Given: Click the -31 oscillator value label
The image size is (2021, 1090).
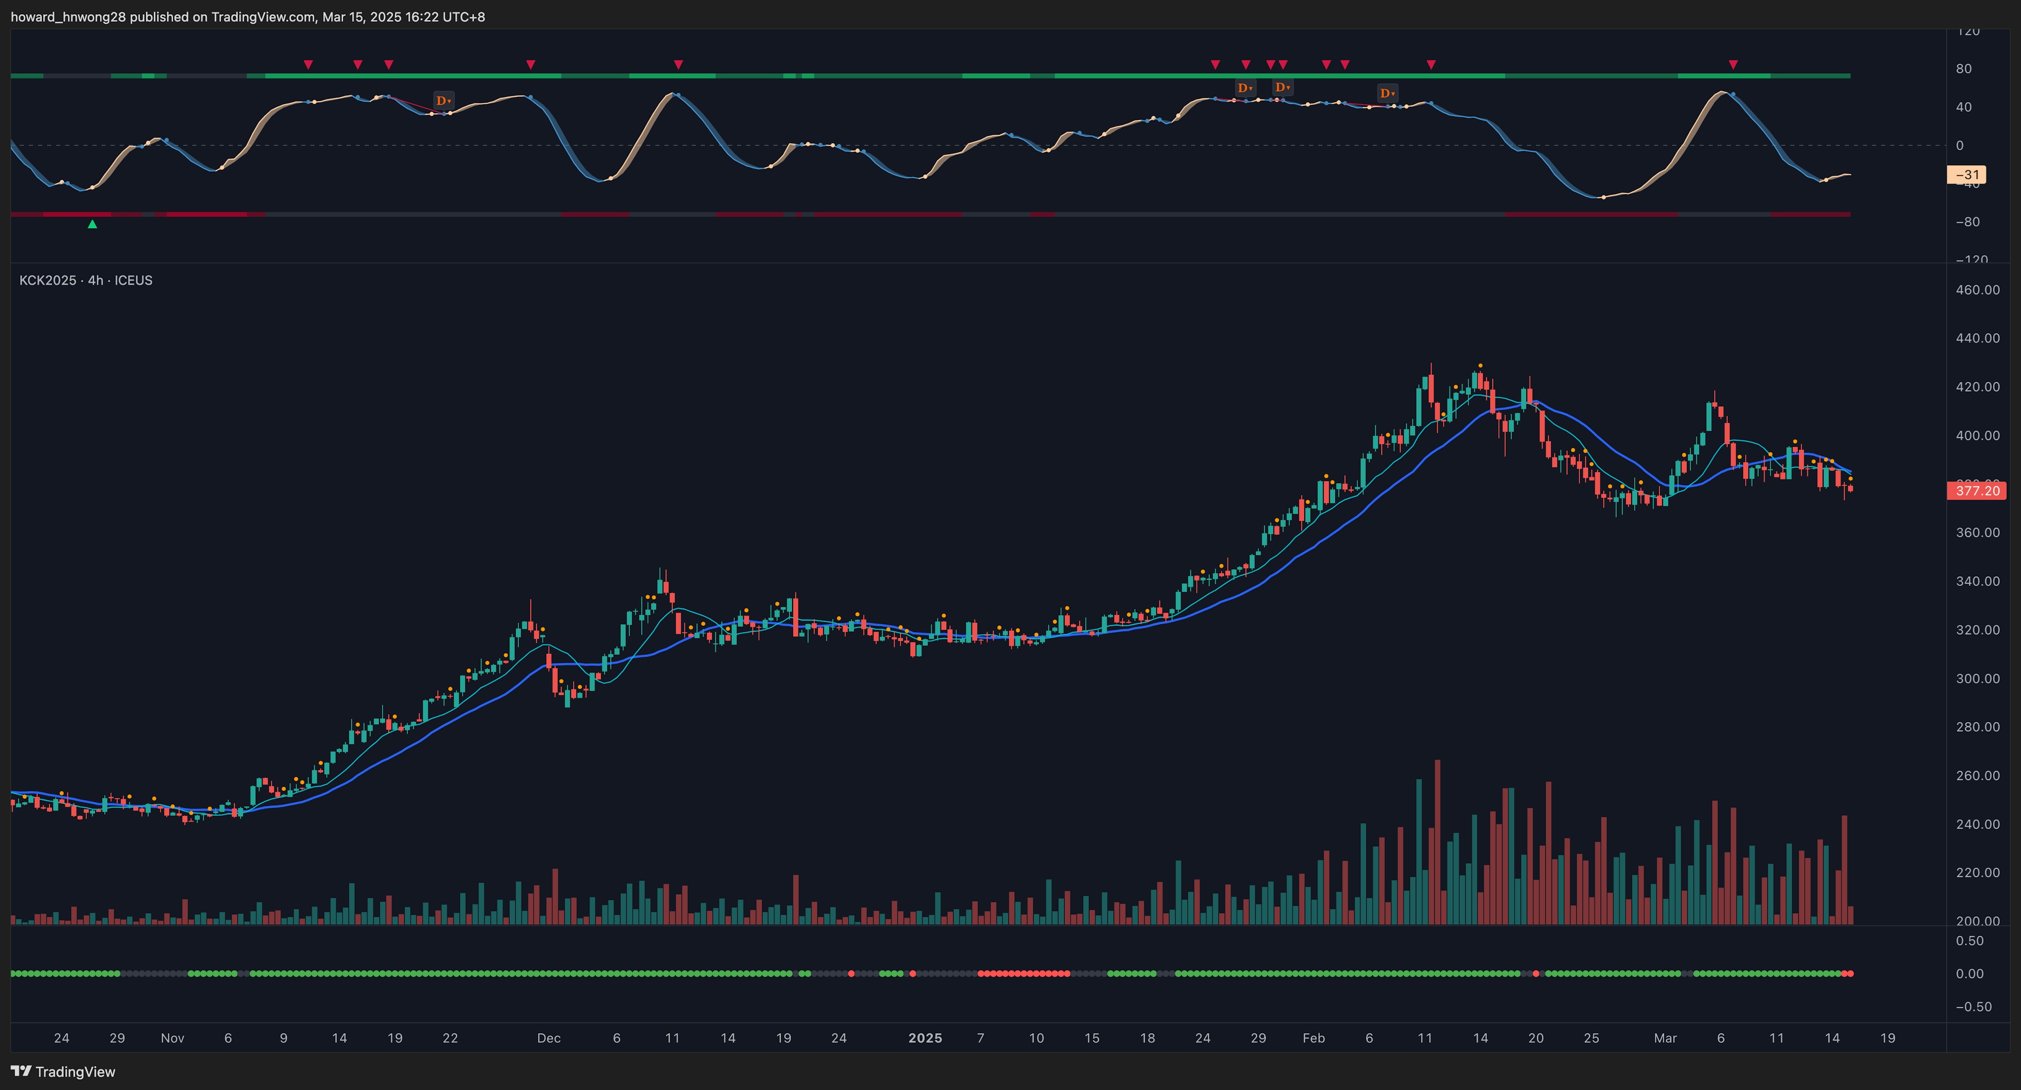Looking at the screenshot, I should 1967,175.
